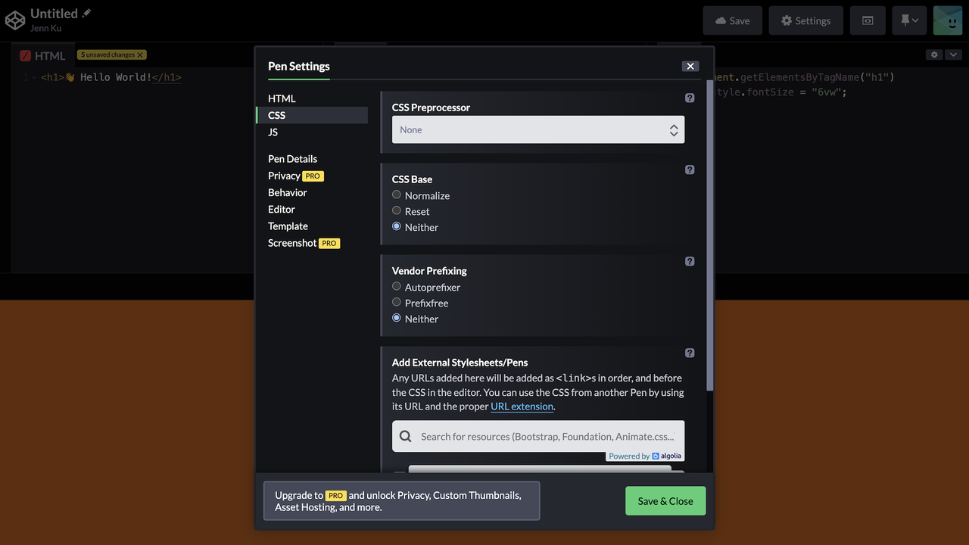
Task: Select the Normalize CSS base option
Action: point(397,195)
